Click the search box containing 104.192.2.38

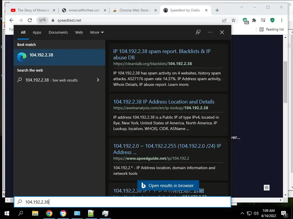(122, 202)
